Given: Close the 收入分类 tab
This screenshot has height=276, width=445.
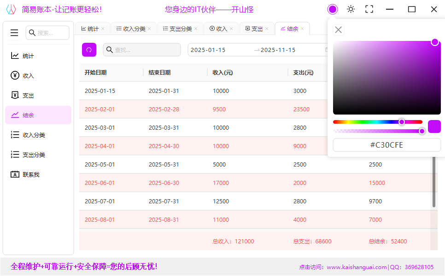Looking at the screenshot, I should (149, 29).
